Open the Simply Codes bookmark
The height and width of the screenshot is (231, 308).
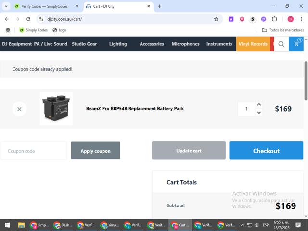[33, 30]
